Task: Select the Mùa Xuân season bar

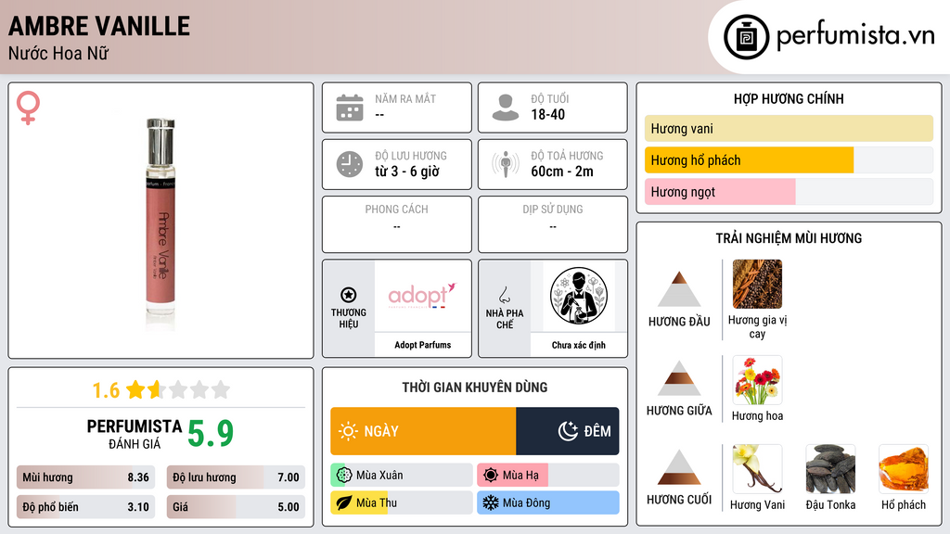Action: (402, 476)
